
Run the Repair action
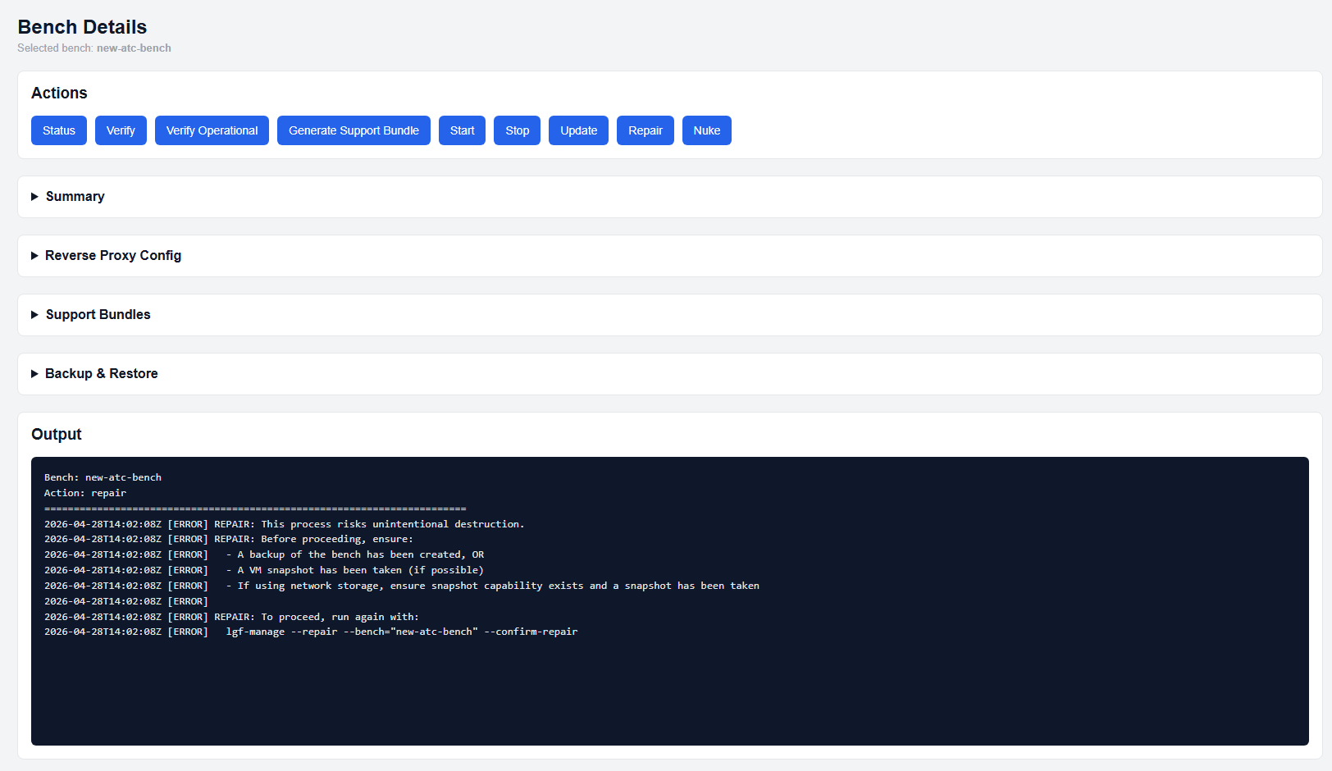coord(645,130)
